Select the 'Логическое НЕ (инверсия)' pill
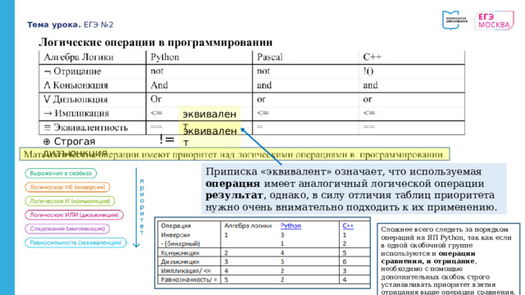 click(67, 187)
